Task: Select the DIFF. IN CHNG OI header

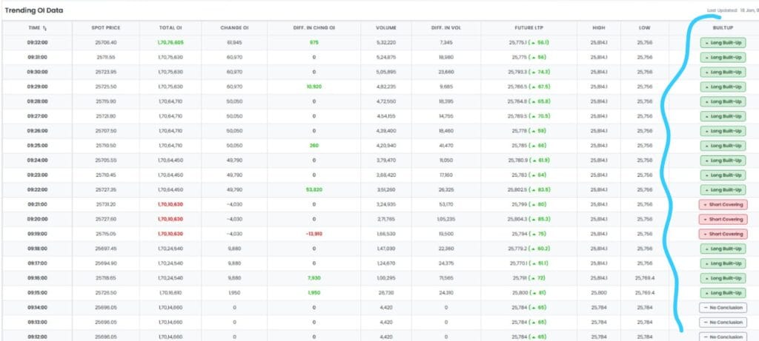Action: pyautogui.click(x=314, y=27)
